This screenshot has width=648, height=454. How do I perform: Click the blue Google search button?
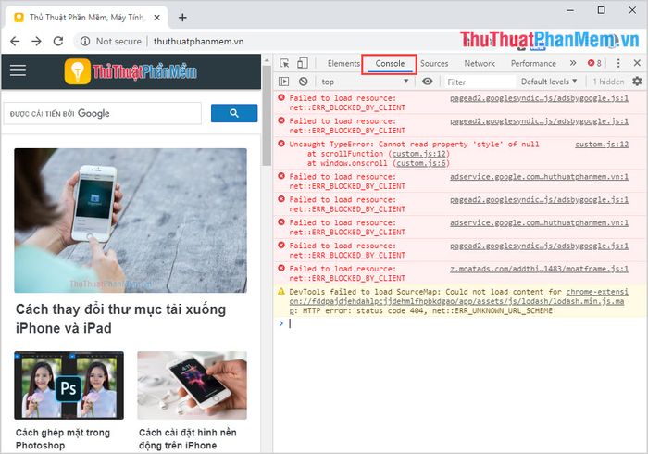pyautogui.click(x=234, y=113)
